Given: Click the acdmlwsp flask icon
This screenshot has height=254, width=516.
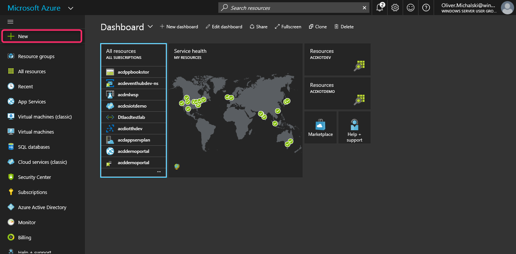Looking at the screenshot, I should pyautogui.click(x=110, y=95).
